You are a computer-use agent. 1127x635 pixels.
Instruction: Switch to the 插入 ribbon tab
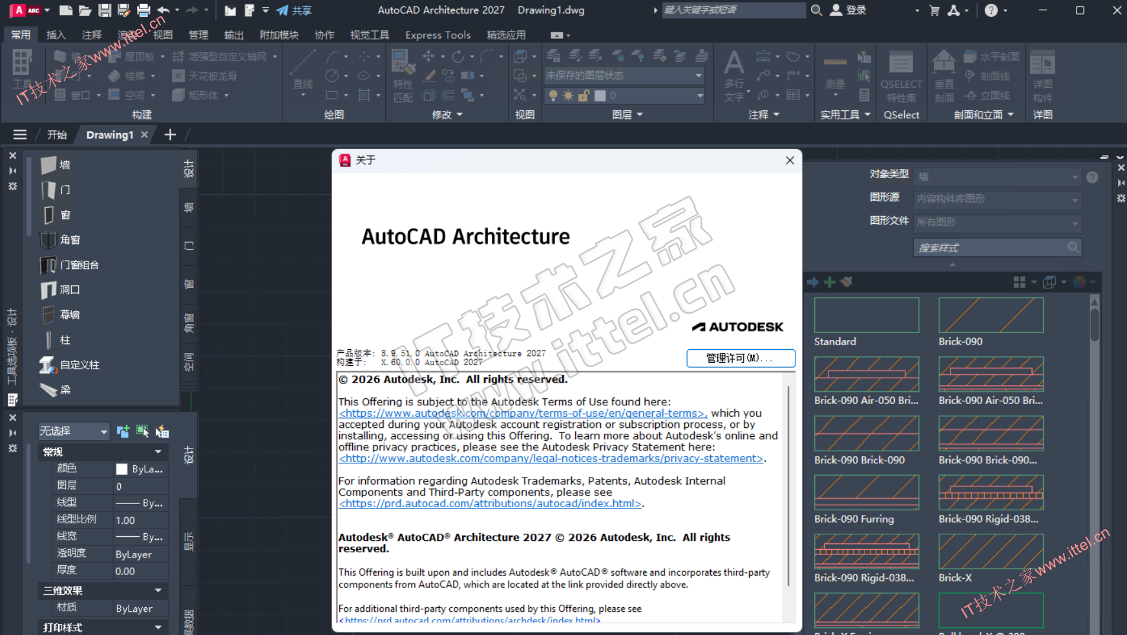click(x=56, y=35)
